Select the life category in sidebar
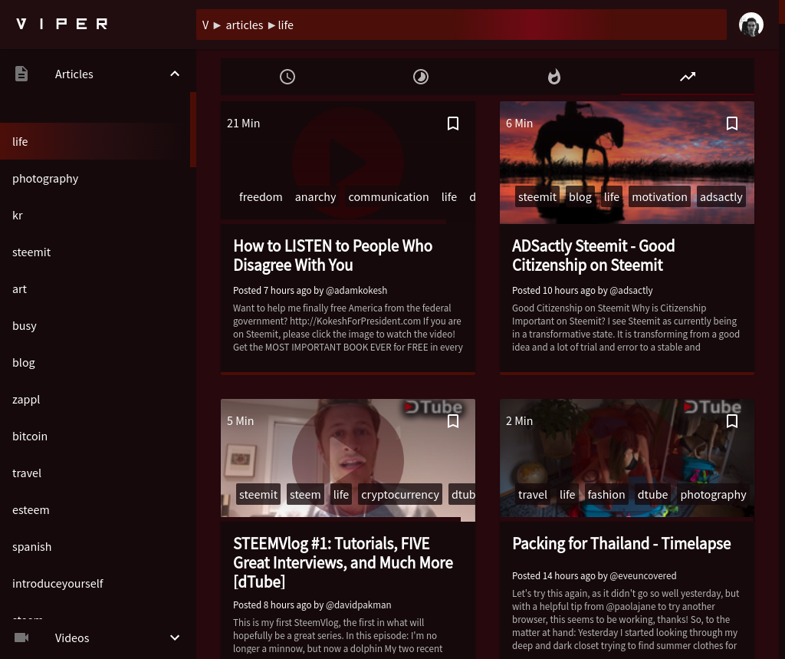 pyautogui.click(x=95, y=141)
